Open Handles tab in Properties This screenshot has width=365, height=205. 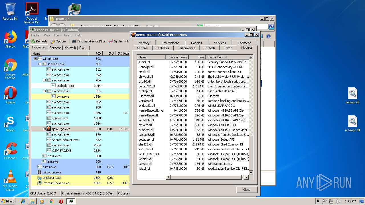(196, 43)
